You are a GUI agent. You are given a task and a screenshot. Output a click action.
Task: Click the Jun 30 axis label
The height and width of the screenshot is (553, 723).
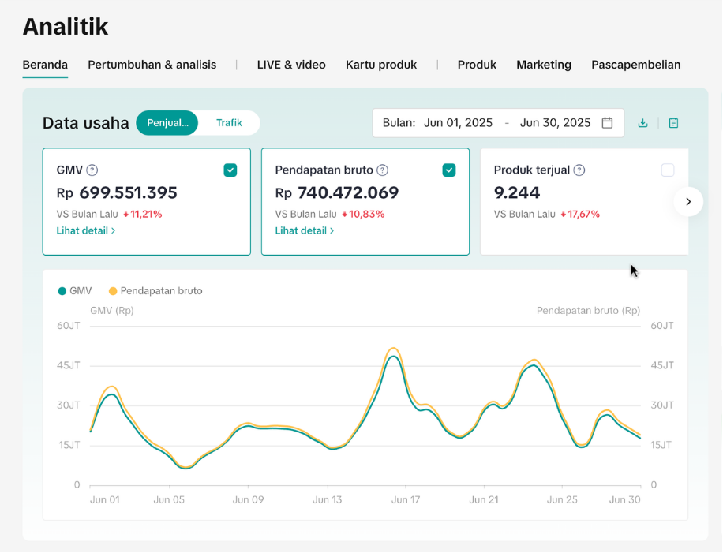click(625, 500)
